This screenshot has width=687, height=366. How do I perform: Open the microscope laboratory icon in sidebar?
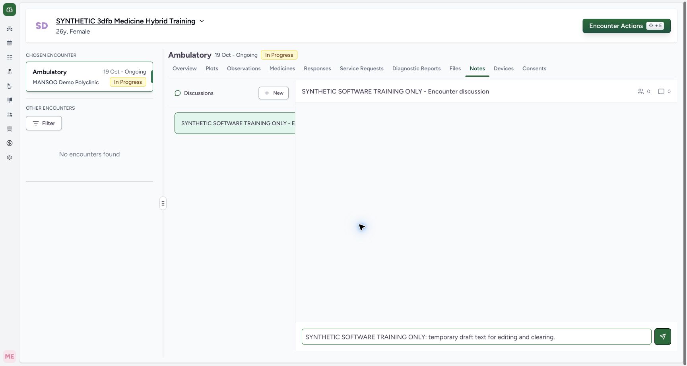(10, 86)
